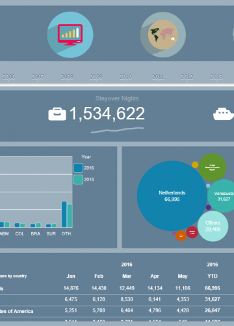Image resolution: width=234 pixels, height=326 pixels.
Task: Click the 5,251 January cell
Action: coord(71,310)
